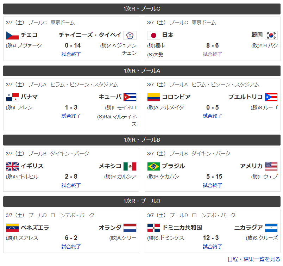Click the Mexico flag icon
This screenshot has height=266, width=283.
pos(130,166)
